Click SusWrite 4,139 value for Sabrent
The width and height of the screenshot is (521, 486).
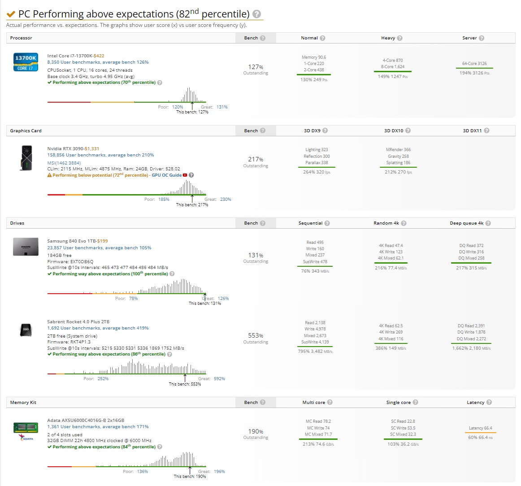pos(315,342)
